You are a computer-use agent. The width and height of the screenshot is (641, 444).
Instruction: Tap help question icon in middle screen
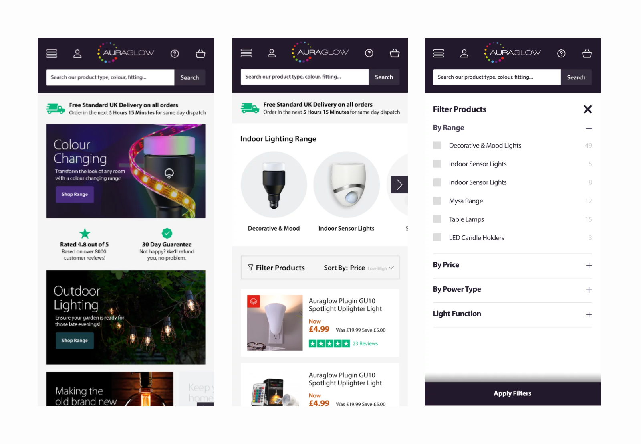point(369,53)
